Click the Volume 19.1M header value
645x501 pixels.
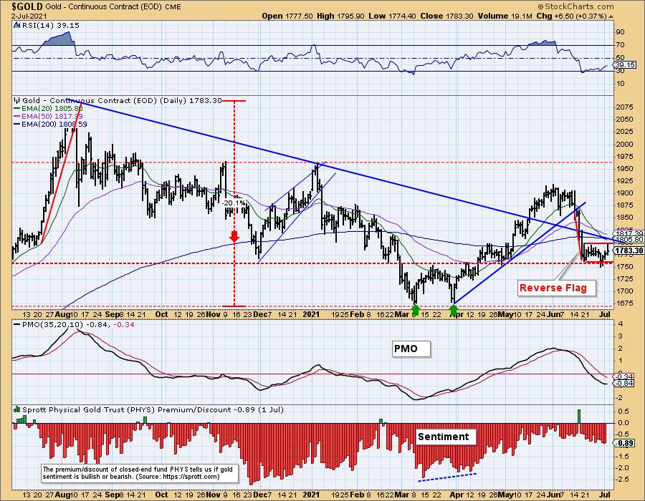click(505, 16)
